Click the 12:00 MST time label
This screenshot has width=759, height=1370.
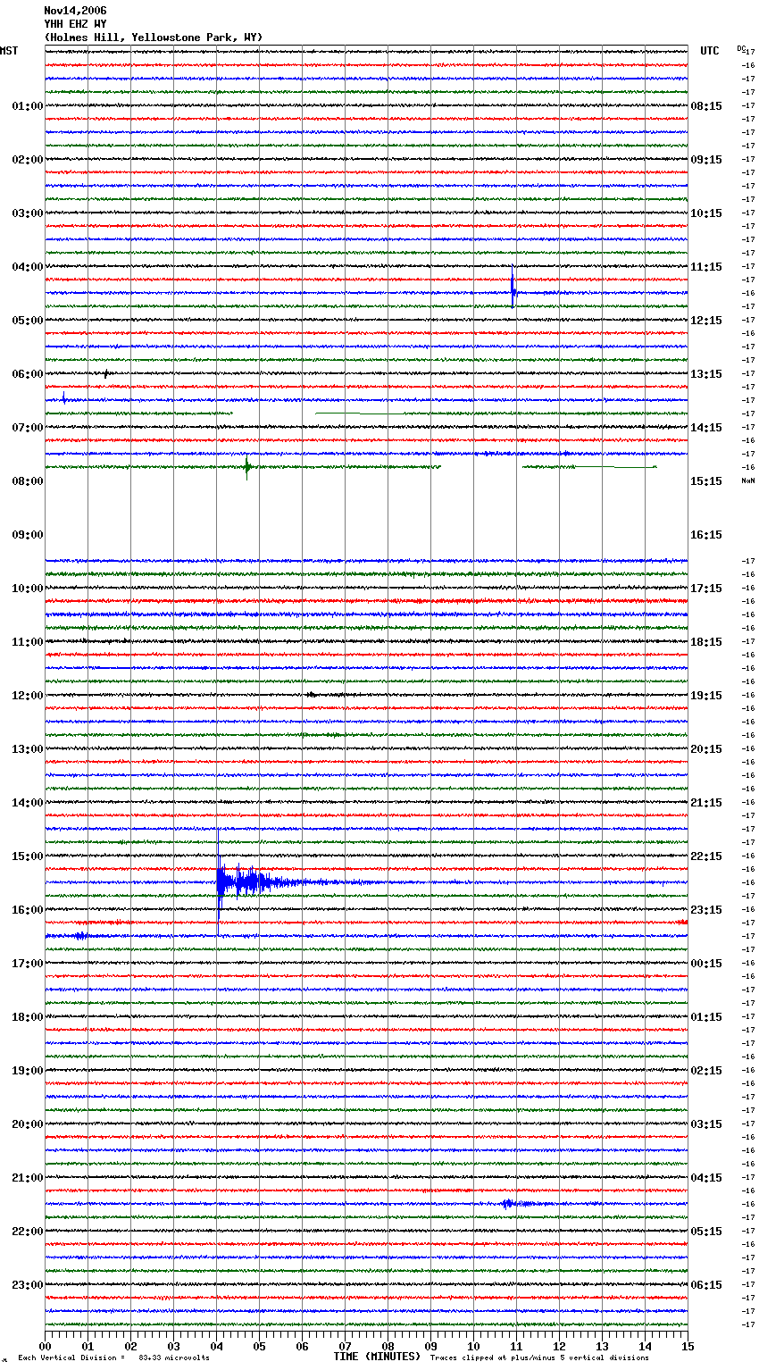click(28, 696)
